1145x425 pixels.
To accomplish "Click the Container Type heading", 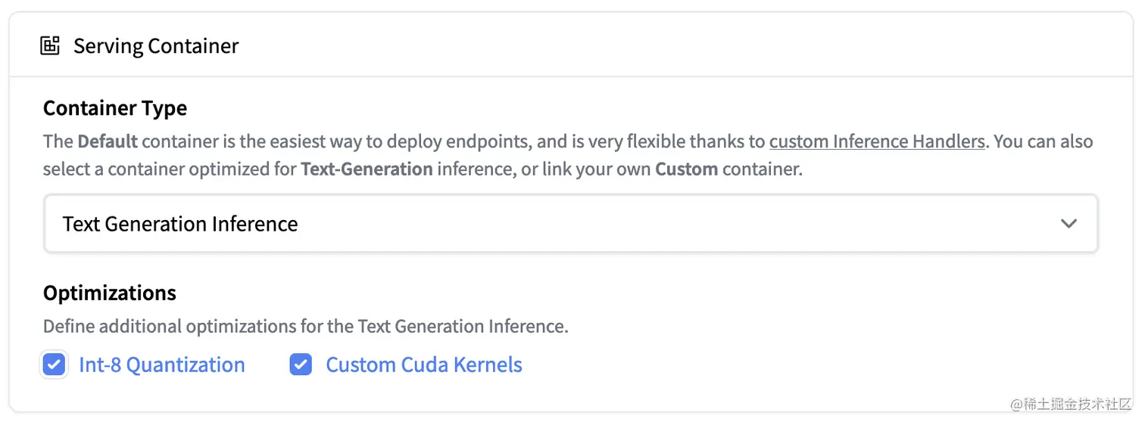I will tap(115, 108).
